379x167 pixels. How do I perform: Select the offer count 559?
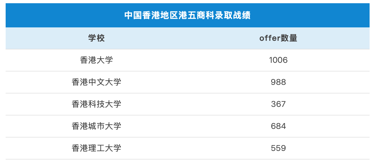[x=278, y=148]
